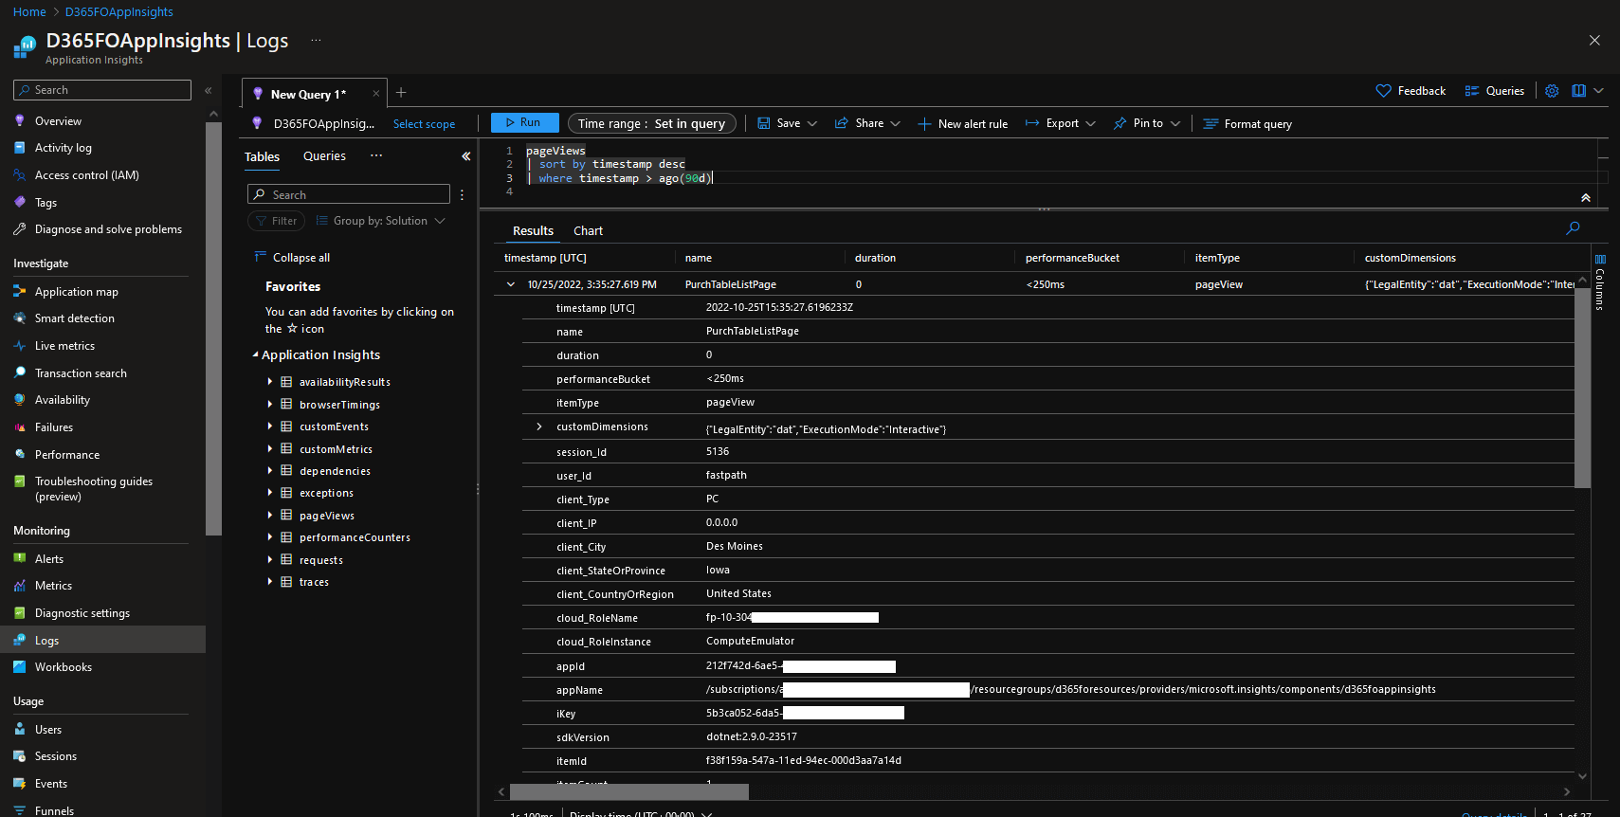
Task: Open Diagnostic settings
Action: pos(82,613)
